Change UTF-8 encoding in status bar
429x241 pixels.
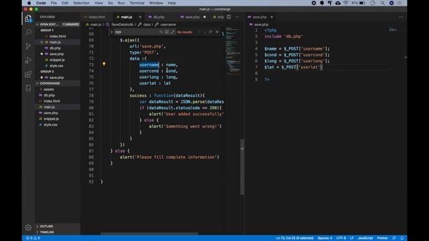[x=341, y=238]
